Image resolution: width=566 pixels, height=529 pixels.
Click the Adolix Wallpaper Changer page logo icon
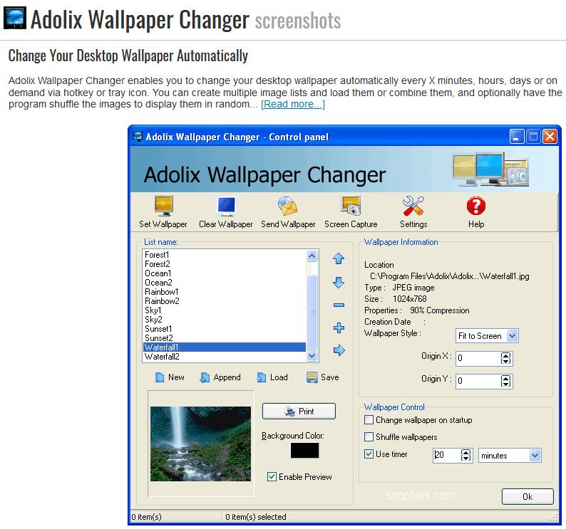coord(15,18)
